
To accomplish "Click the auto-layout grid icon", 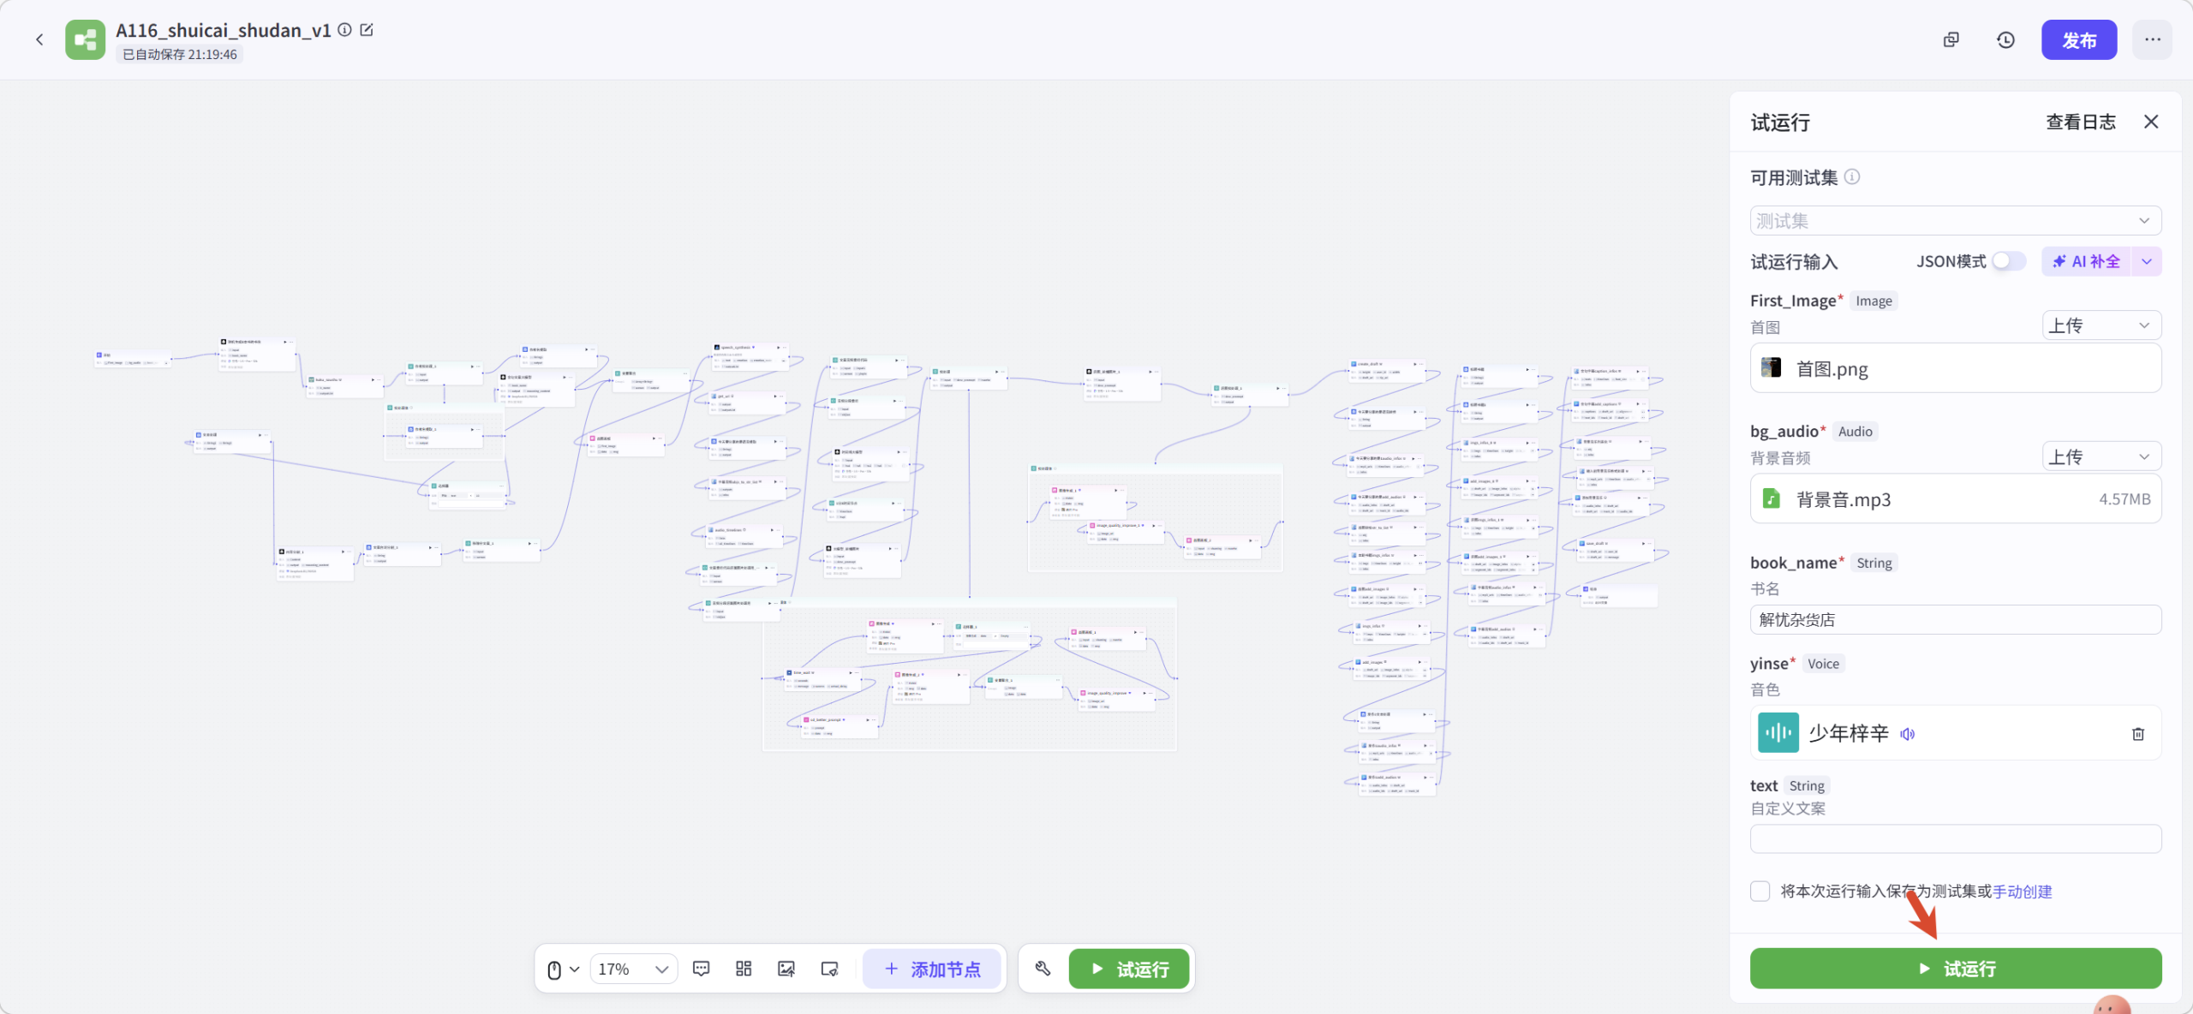I will point(744,969).
